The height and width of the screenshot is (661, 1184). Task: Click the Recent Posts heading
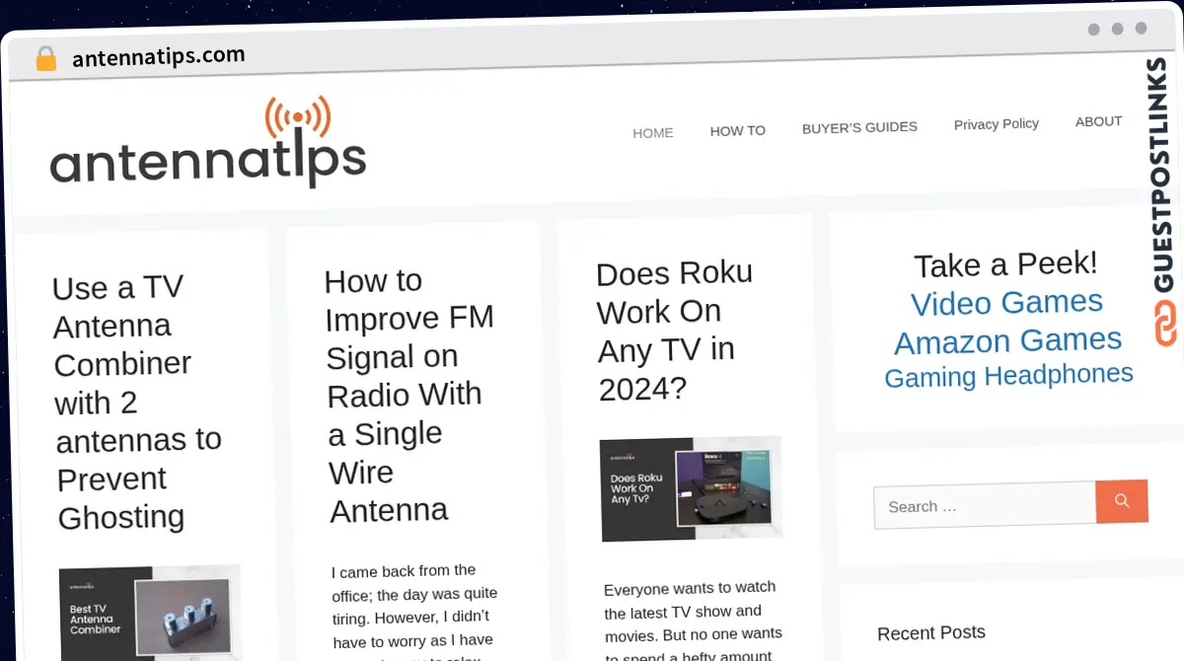[931, 632]
